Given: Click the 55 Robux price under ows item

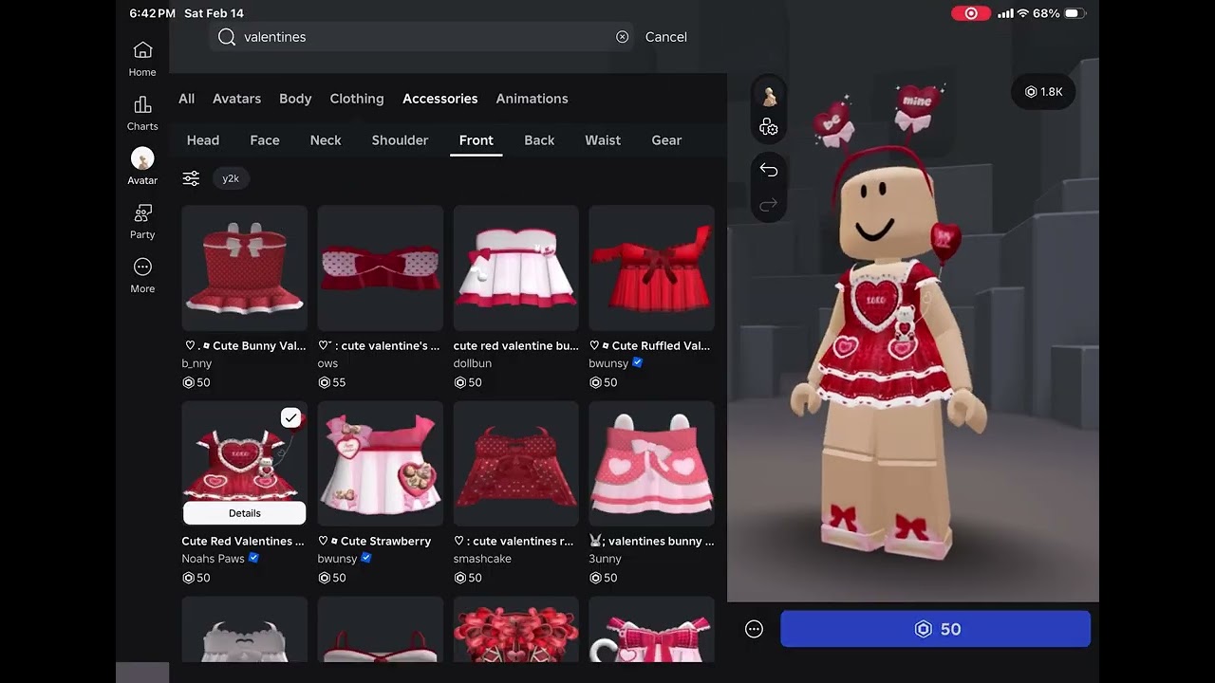Looking at the screenshot, I should [332, 382].
